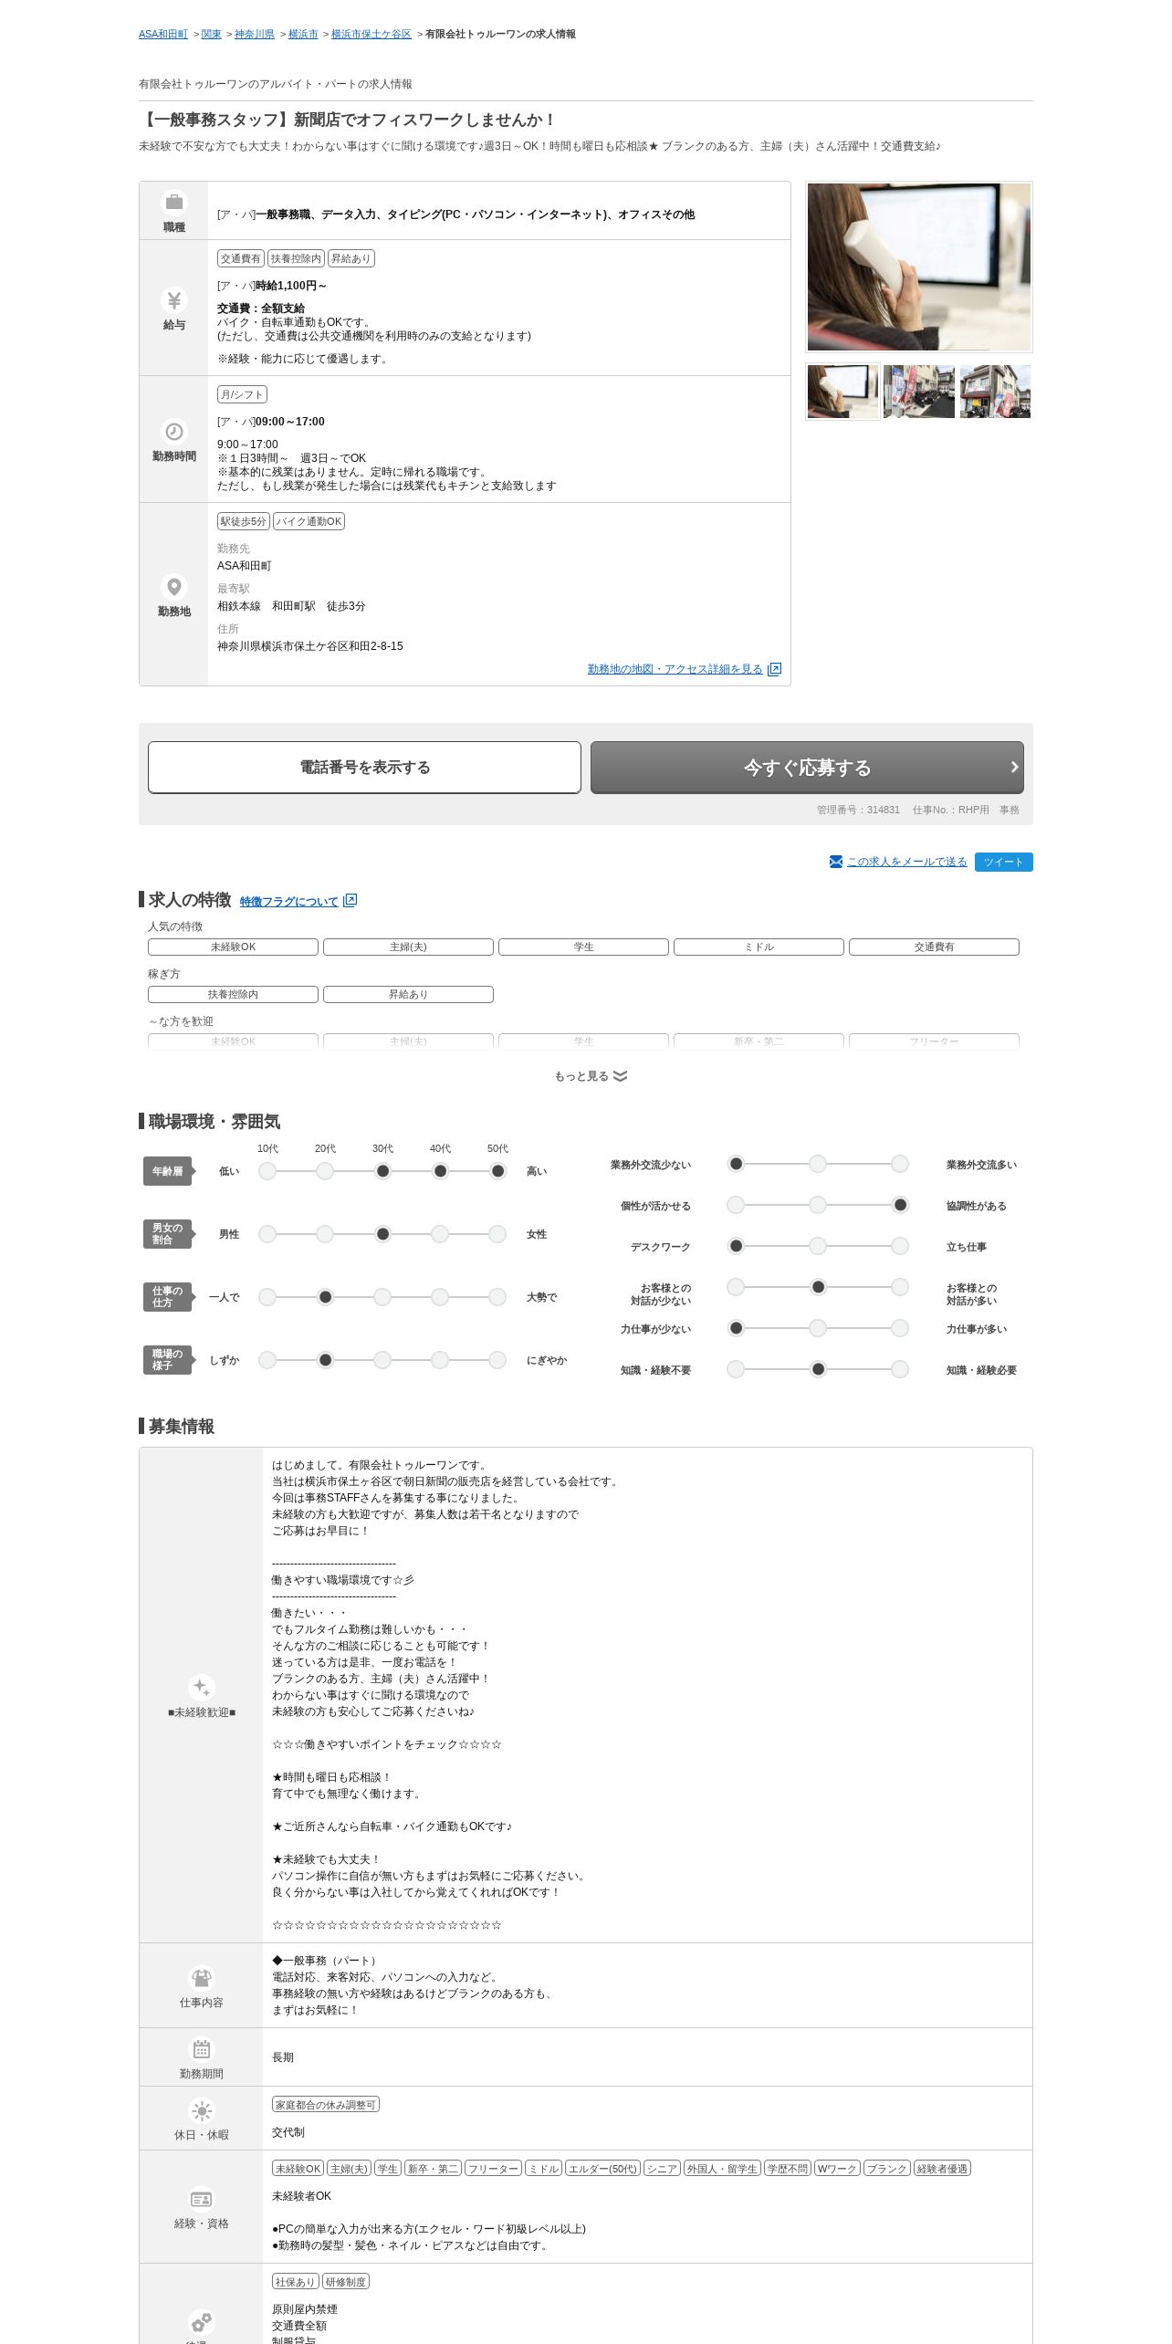
Task: Click 今すぐ応募する apply button
Action: tap(807, 768)
